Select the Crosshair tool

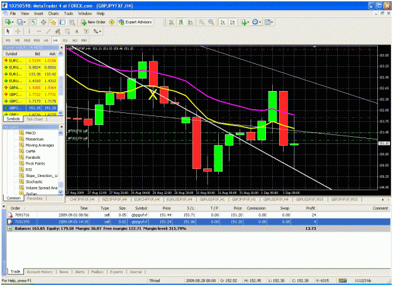(18, 31)
